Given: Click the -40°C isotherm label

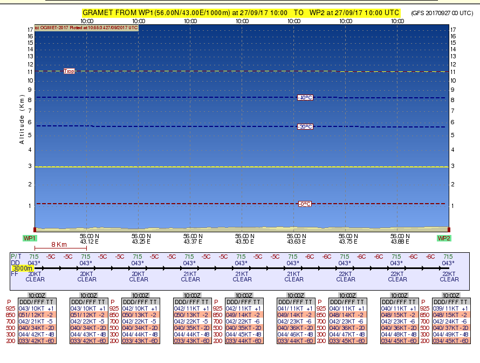Looking at the screenshot, I should coord(305,98).
